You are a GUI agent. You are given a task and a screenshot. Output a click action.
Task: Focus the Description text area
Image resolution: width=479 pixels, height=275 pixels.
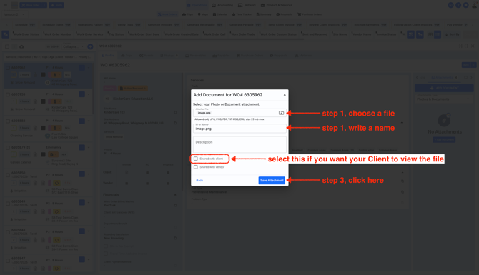coord(239,145)
